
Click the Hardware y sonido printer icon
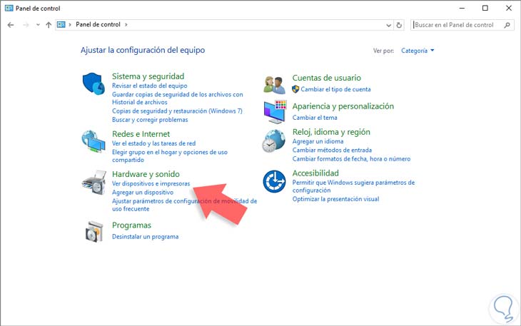[x=94, y=182]
